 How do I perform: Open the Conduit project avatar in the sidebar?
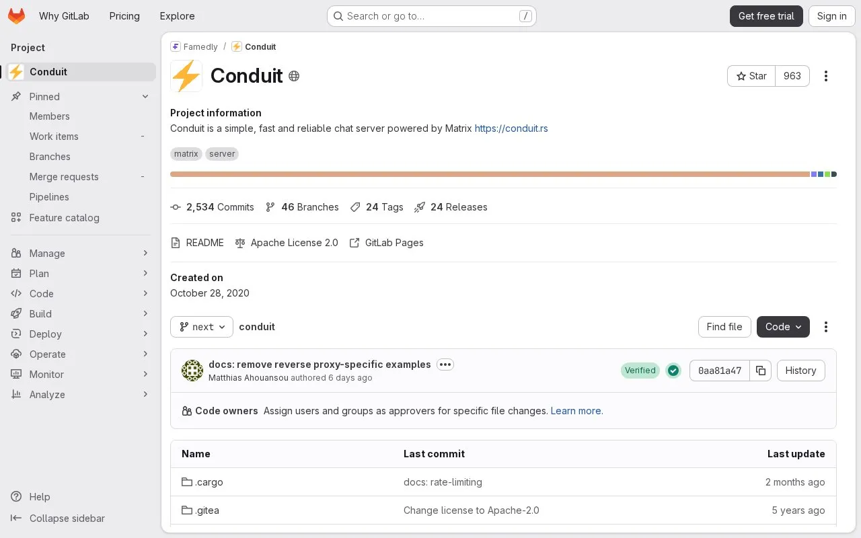coord(16,72)
